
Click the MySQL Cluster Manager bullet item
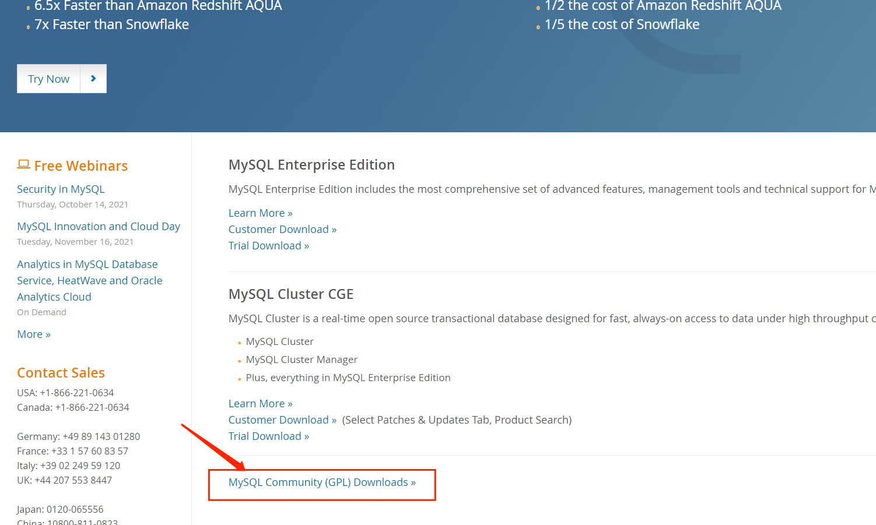click(x=302, y=360)
